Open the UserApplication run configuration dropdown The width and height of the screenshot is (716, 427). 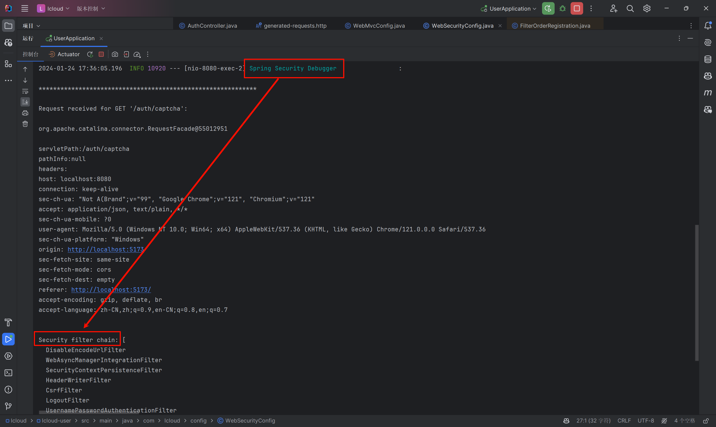[x=509, y=9]
